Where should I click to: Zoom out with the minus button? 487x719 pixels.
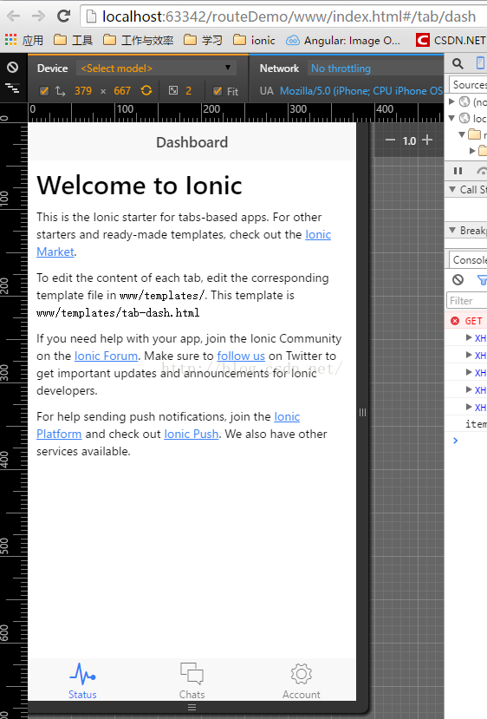click(390, 140)
